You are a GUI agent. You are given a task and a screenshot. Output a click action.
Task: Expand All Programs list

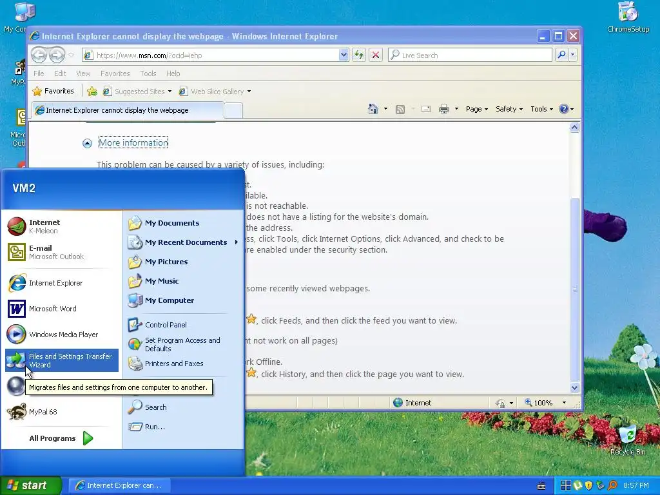point(61,438)
